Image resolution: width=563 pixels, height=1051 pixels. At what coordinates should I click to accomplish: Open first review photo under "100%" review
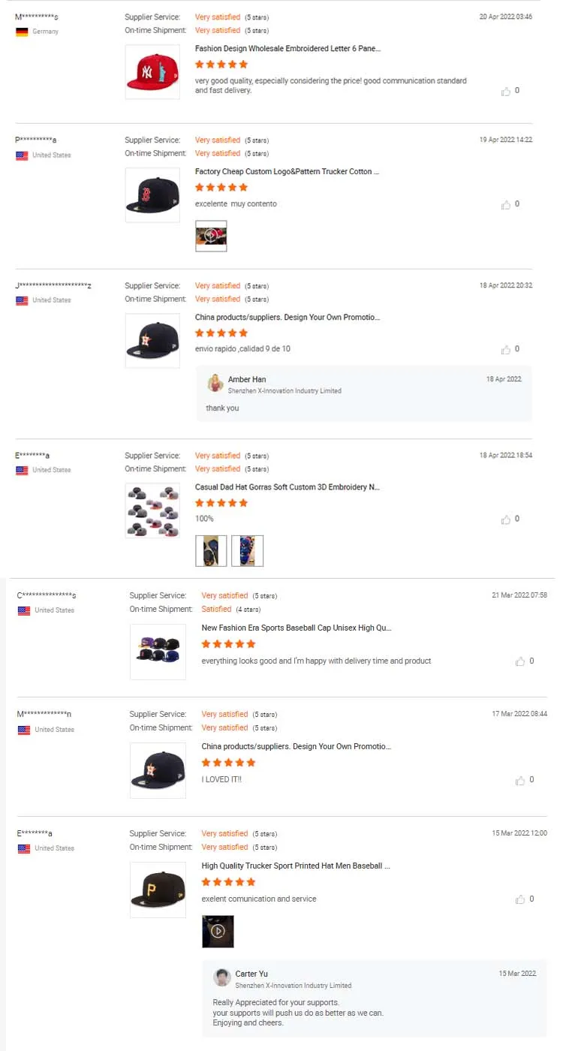(x=211, y=550)
